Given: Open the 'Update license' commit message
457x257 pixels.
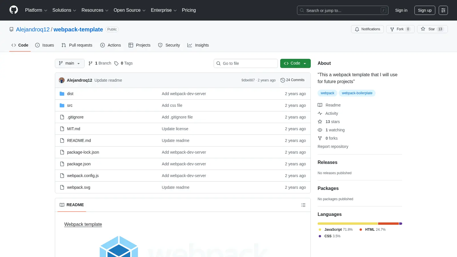Looking at the screenshot, I should point(175,129).
